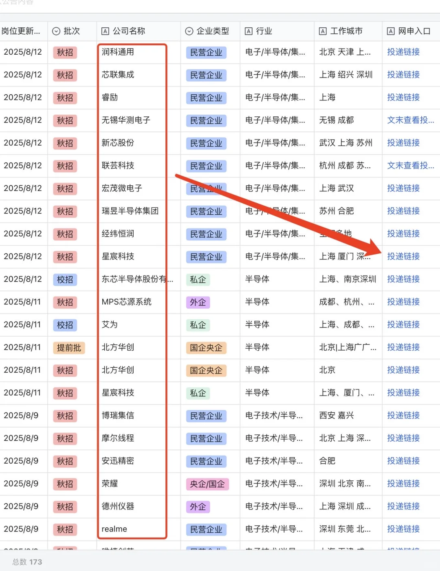
Task: Click the 批次 column header dropdown icon
Action: tap(56, 31)
